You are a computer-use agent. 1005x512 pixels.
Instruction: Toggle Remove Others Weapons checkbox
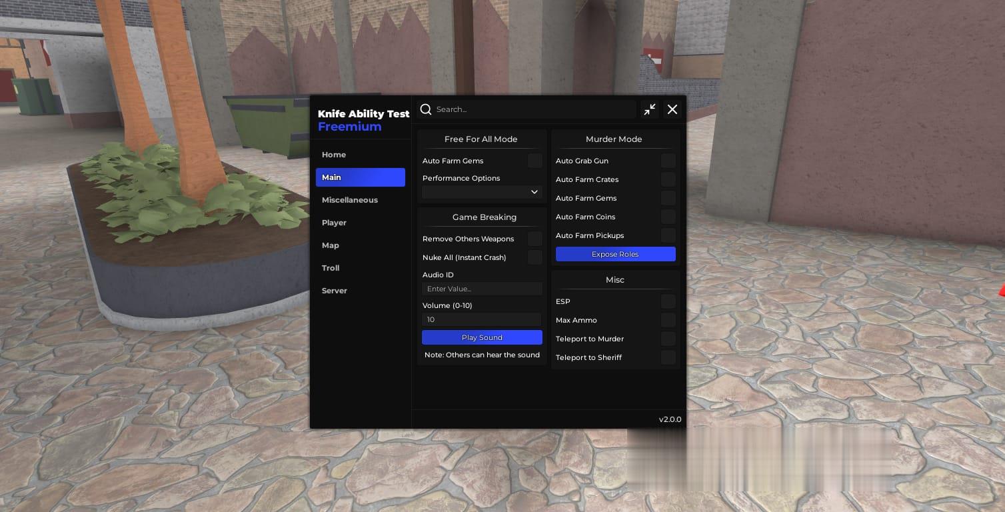(534, 239)
